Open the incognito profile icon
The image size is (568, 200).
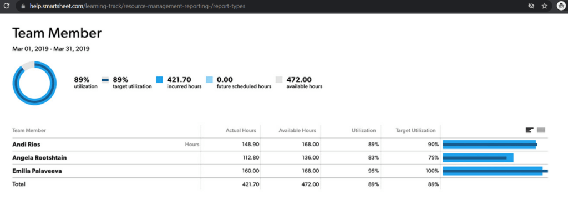tap(561, 6)
